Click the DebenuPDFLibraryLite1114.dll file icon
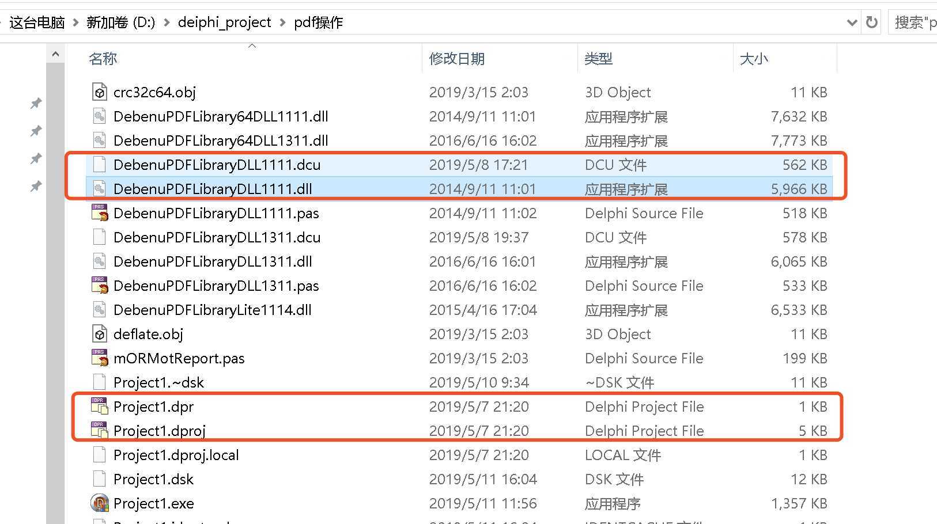This screenshot has width=937, height=524. coord(100,310)
